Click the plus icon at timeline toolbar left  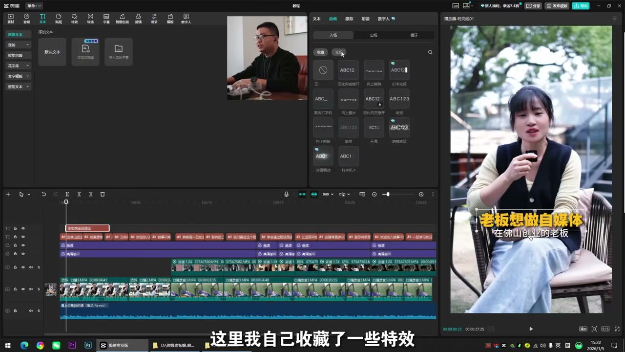8,194
